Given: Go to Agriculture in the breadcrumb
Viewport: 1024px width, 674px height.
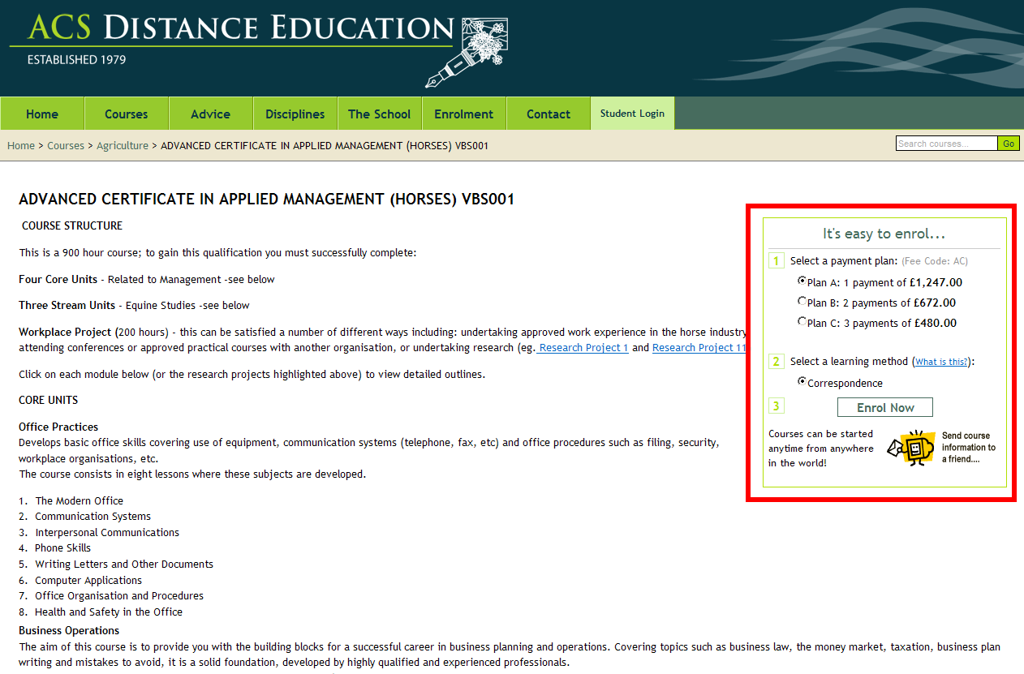Looking at the screenshot, I should tap(123, 146).
